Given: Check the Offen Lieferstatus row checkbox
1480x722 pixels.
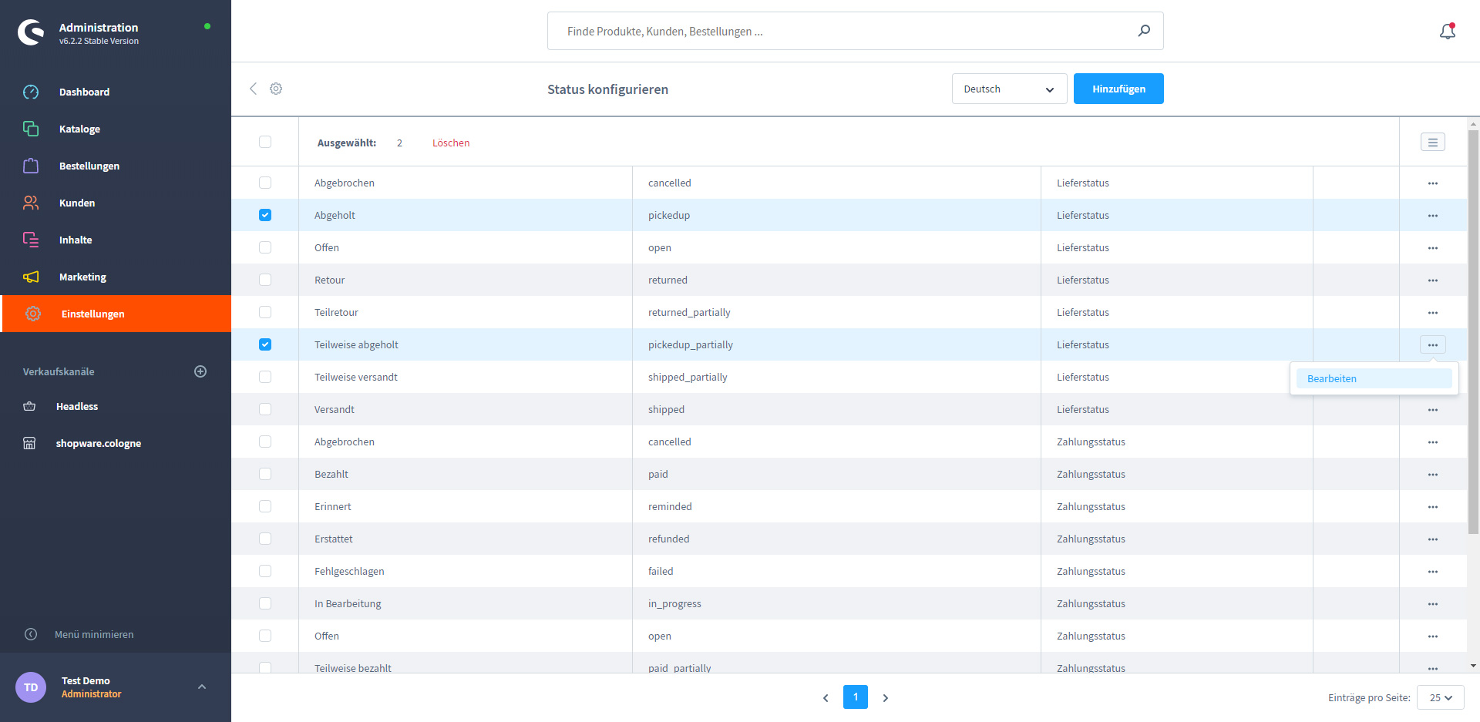Looking at the screenshot, I should (x=265, y=247).
